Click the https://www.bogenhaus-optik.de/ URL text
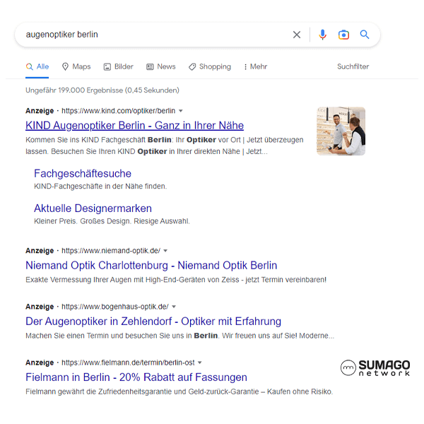The height and width of the screenshot is (424, 424). (x=115, y=307)
